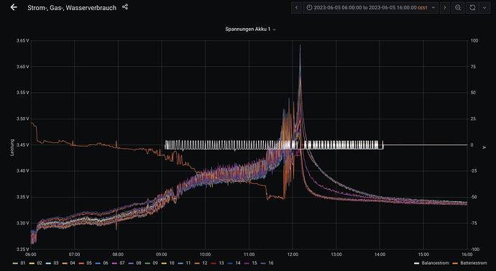Click the 3.45 V y-axis label

[23, 144]
